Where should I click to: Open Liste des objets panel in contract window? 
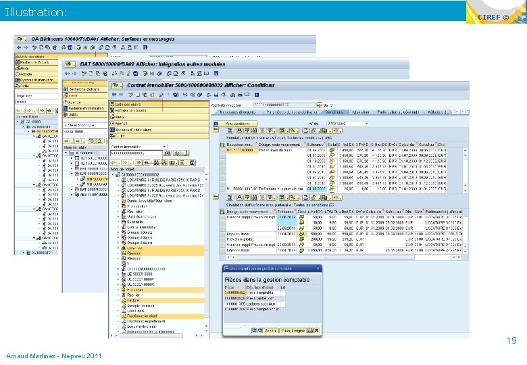(159, 105)
